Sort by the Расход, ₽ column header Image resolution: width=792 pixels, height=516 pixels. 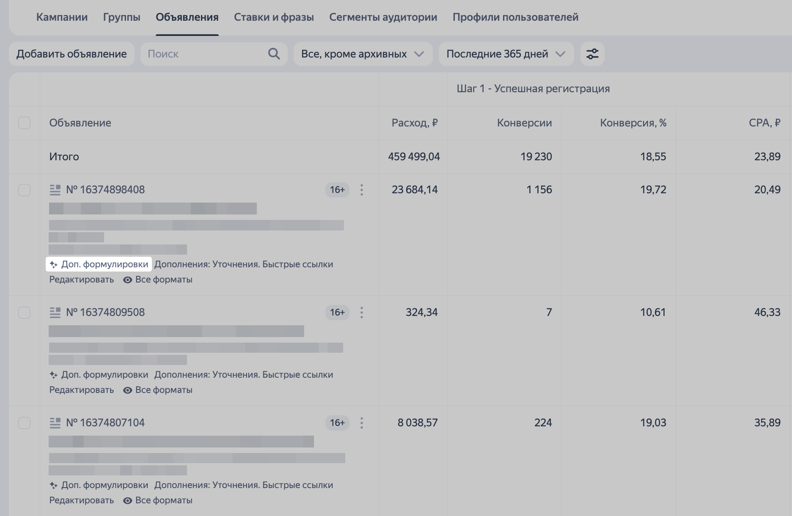pos(414,123)
